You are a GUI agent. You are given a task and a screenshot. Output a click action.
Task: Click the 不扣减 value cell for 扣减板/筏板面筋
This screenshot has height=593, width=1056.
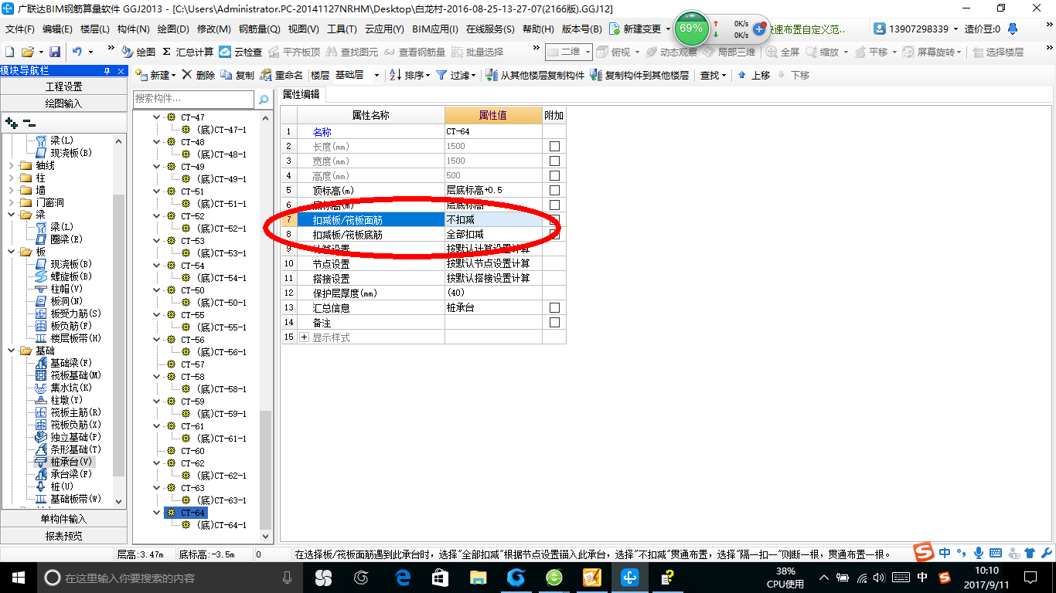pos(493,220)
